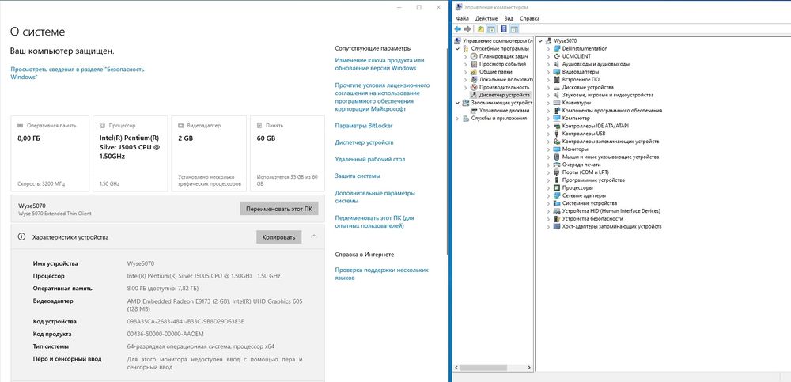Expand the Устройства HID category
This screenshot has width=791, height=382.
click(548, 211)
